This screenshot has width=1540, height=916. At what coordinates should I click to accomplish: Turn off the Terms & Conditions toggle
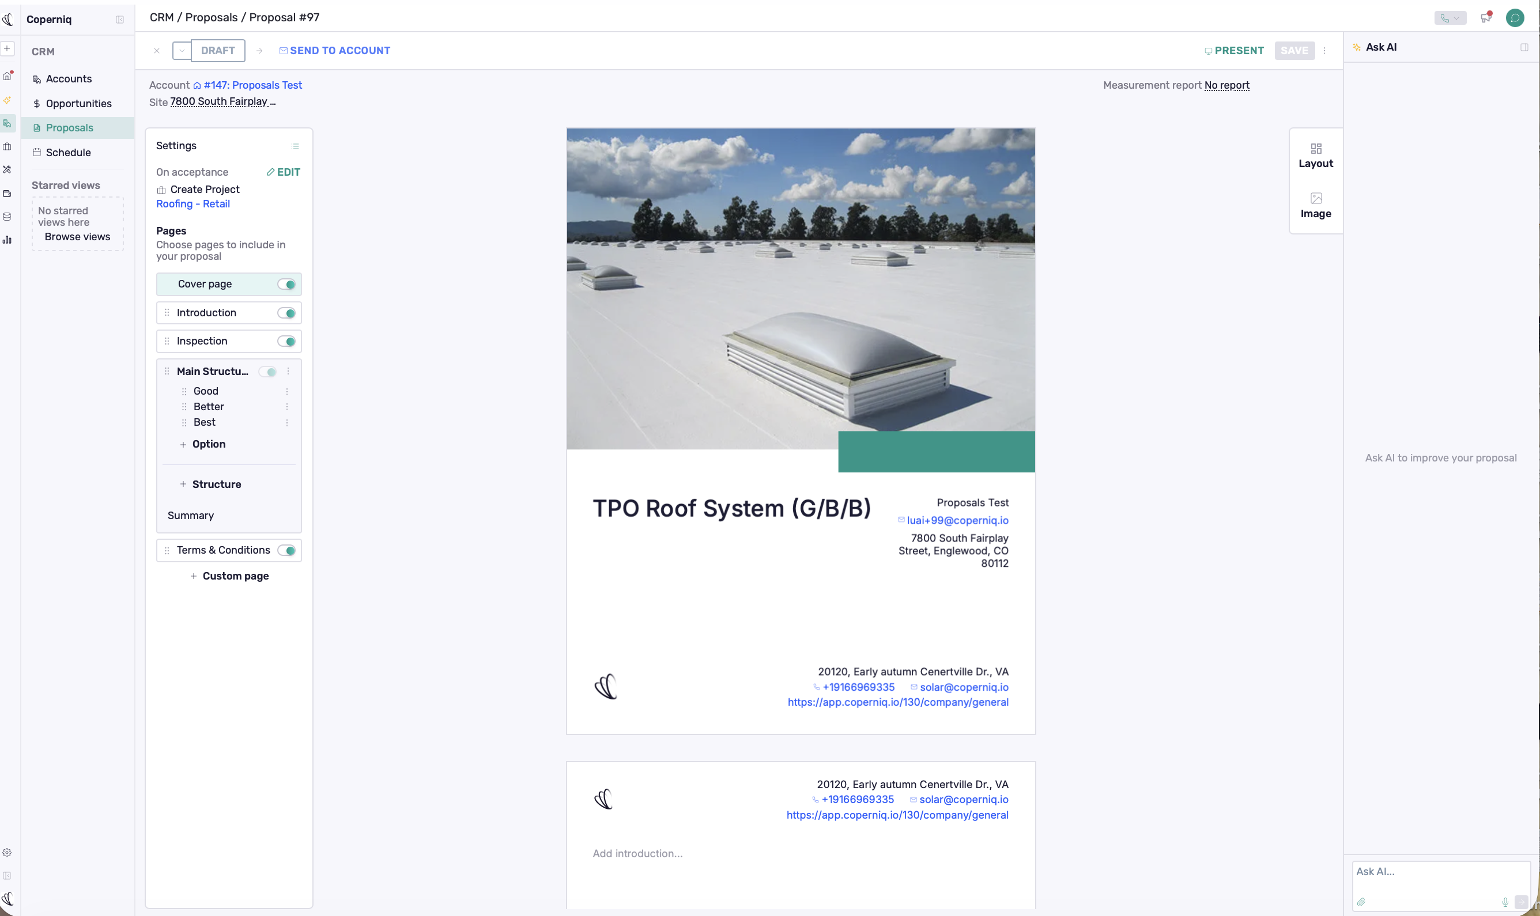286,551
